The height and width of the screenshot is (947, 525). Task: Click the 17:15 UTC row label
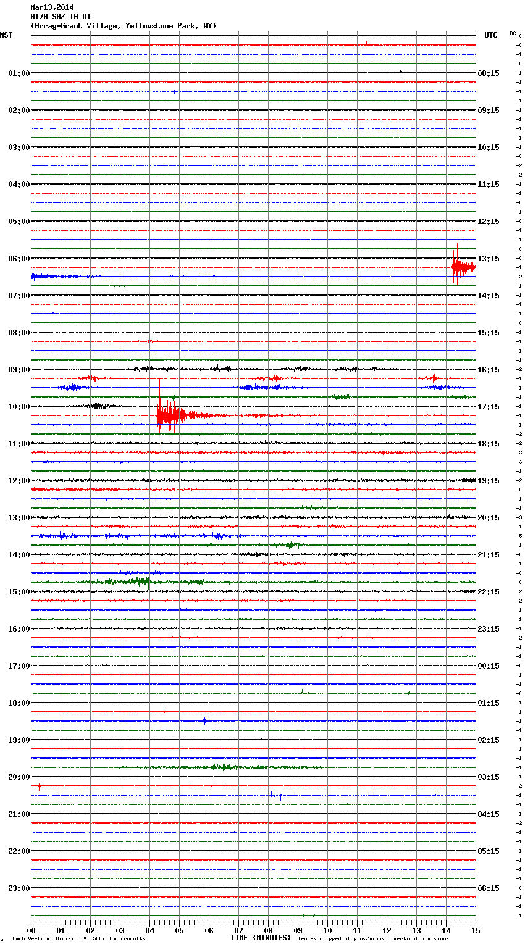pos(489,407)
